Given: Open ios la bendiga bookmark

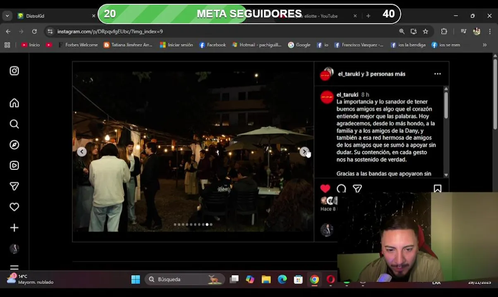Looking at the screenshot, I should (x=408, y=45).
